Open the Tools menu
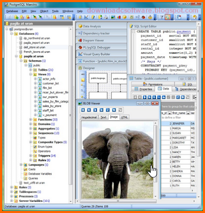The width and height of the screenshot is (205, 213). [55, 11]
